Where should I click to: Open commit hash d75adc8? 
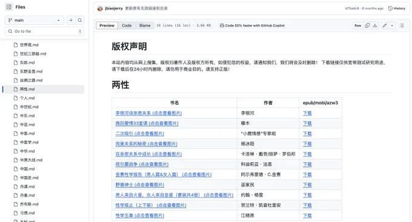click(x=352, y=8)
